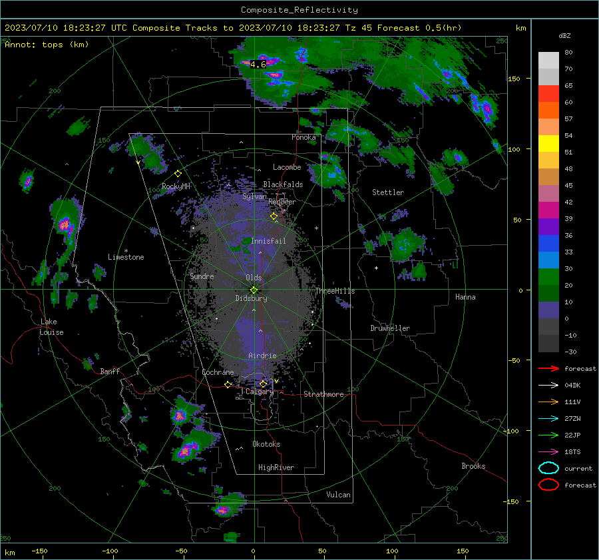Click the 18TS legend label

point(572,452)
